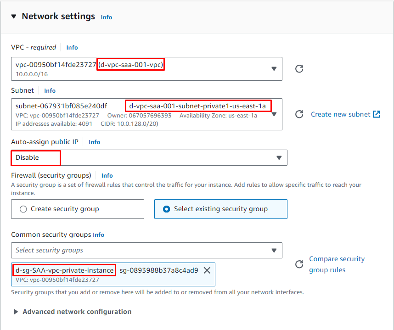Click Info link beside VPC - required

[72, 47]
